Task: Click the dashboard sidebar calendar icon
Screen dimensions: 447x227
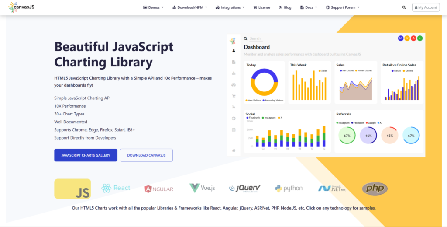Action: tap(234, 129)
